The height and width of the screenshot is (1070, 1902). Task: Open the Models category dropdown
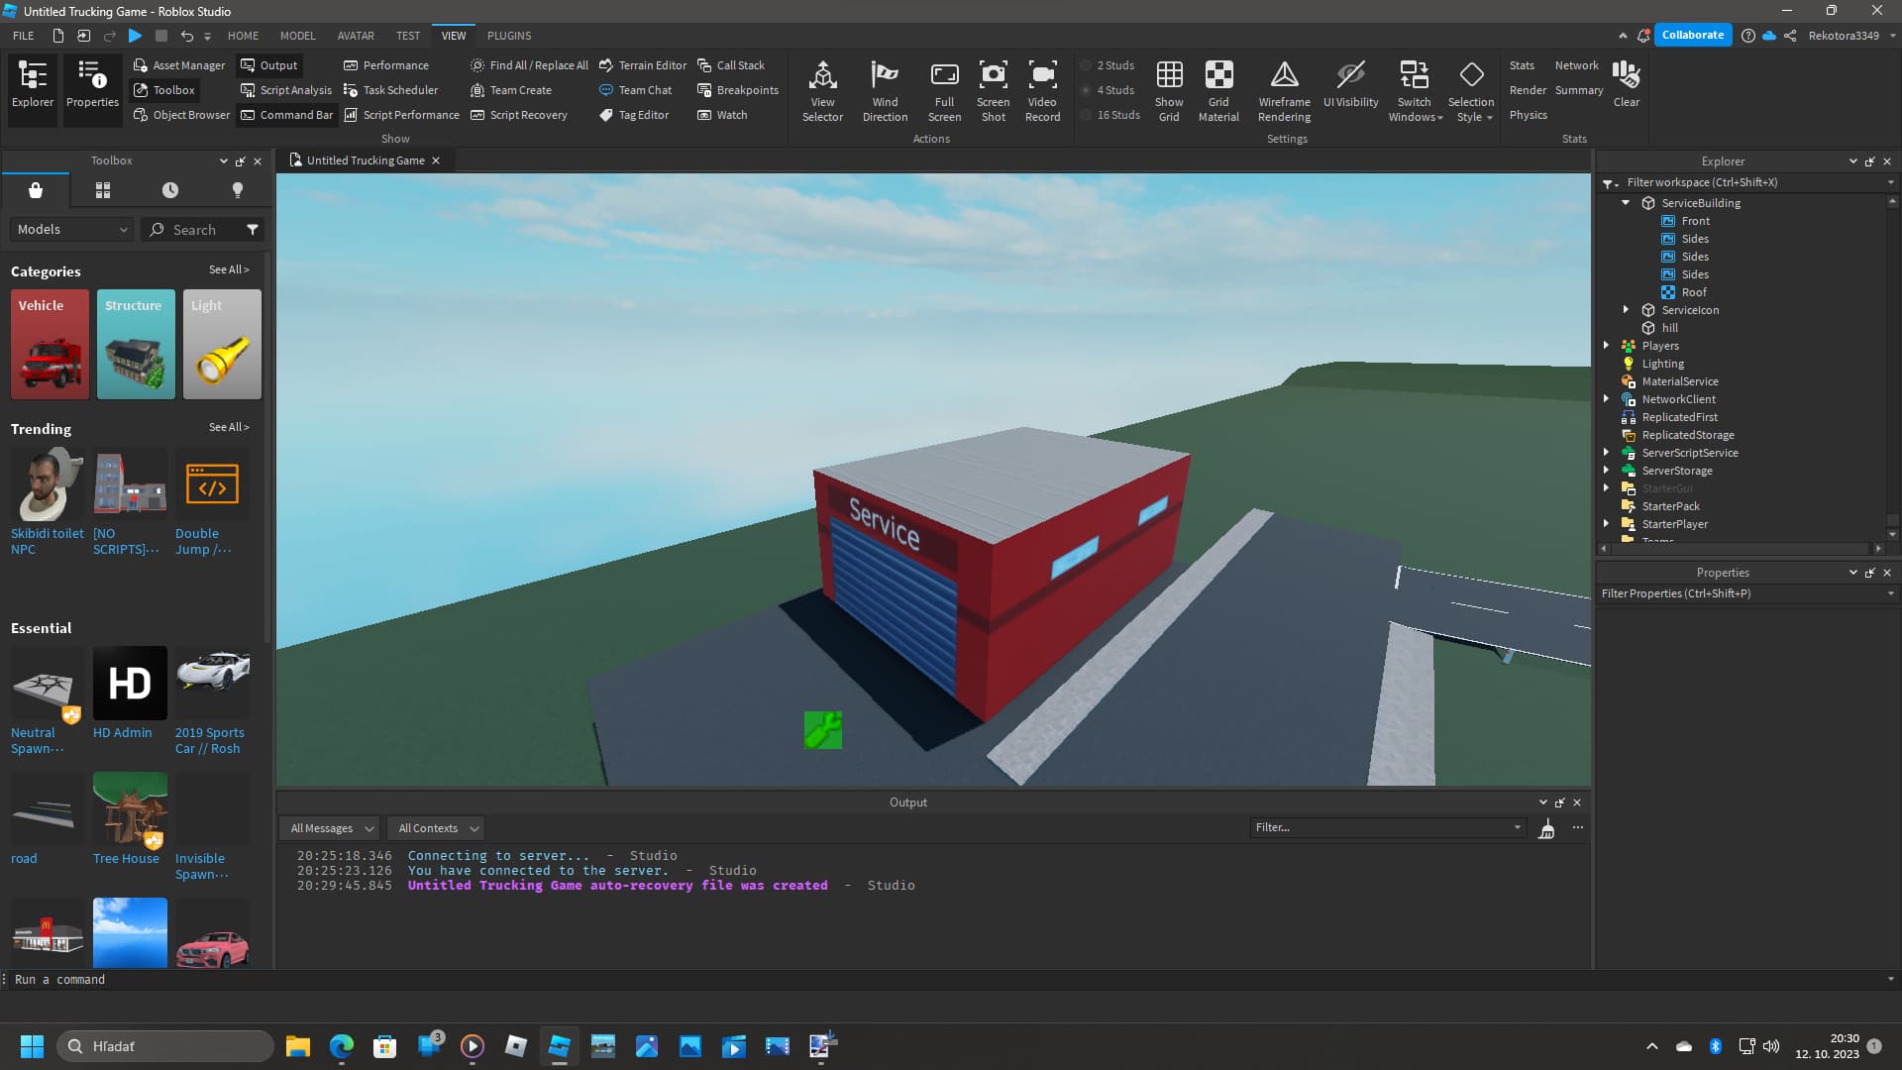tap(72, 230)
